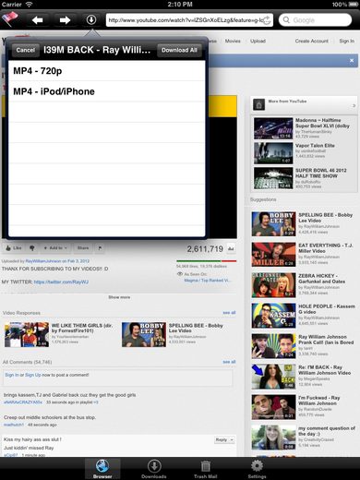Open Reply dropdown on comment

click(224, 439)
